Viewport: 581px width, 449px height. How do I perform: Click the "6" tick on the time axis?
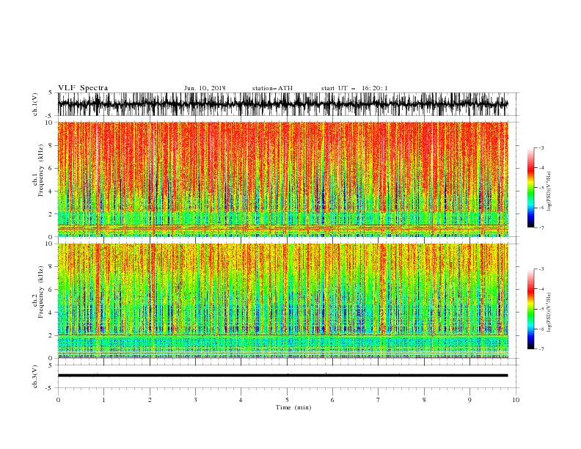332,400
